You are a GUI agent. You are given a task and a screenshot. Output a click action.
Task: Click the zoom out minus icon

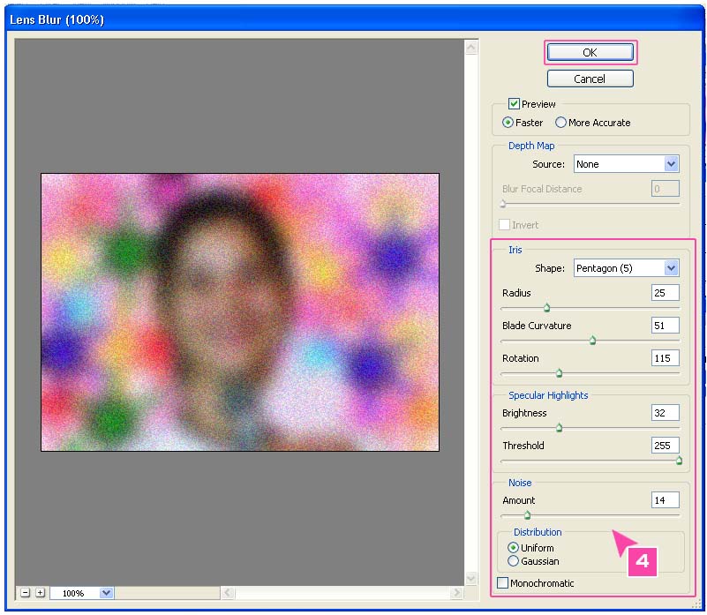(x=25, y=593)
